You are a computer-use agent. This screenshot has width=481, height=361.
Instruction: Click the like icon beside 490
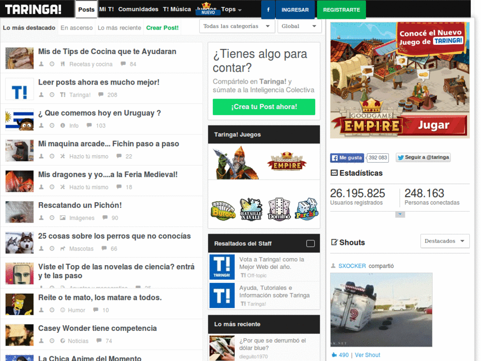334,355
